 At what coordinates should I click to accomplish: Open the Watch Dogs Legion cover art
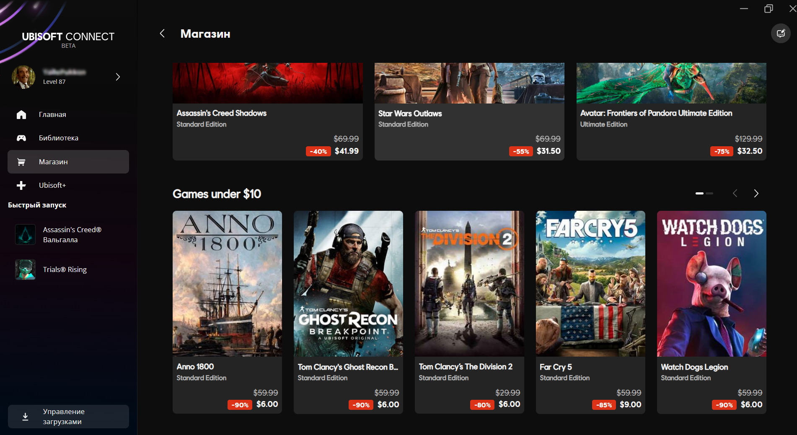pyautogui.click(x=712, y=284)
